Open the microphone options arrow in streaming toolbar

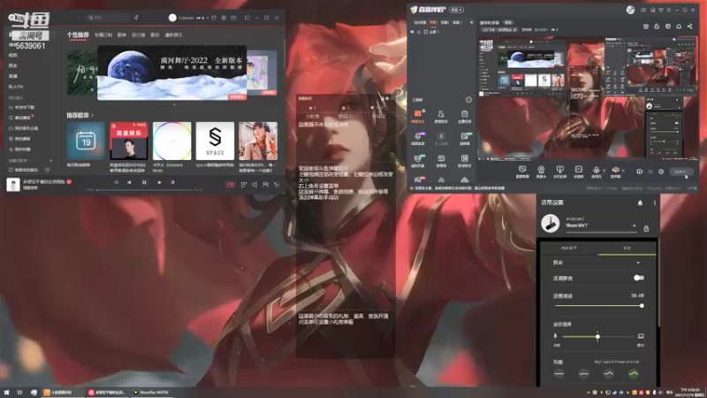[604, 171]
